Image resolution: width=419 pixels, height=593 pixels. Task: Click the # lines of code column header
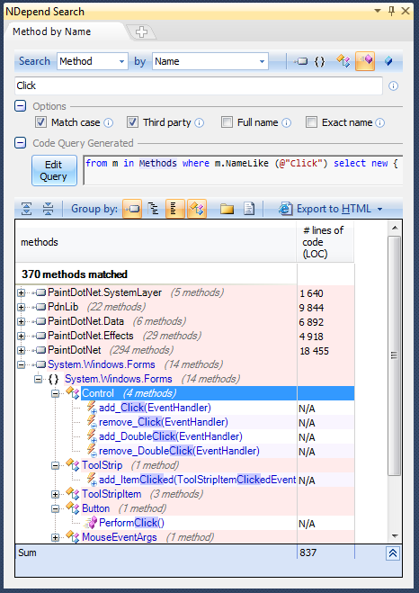(325, 242)
